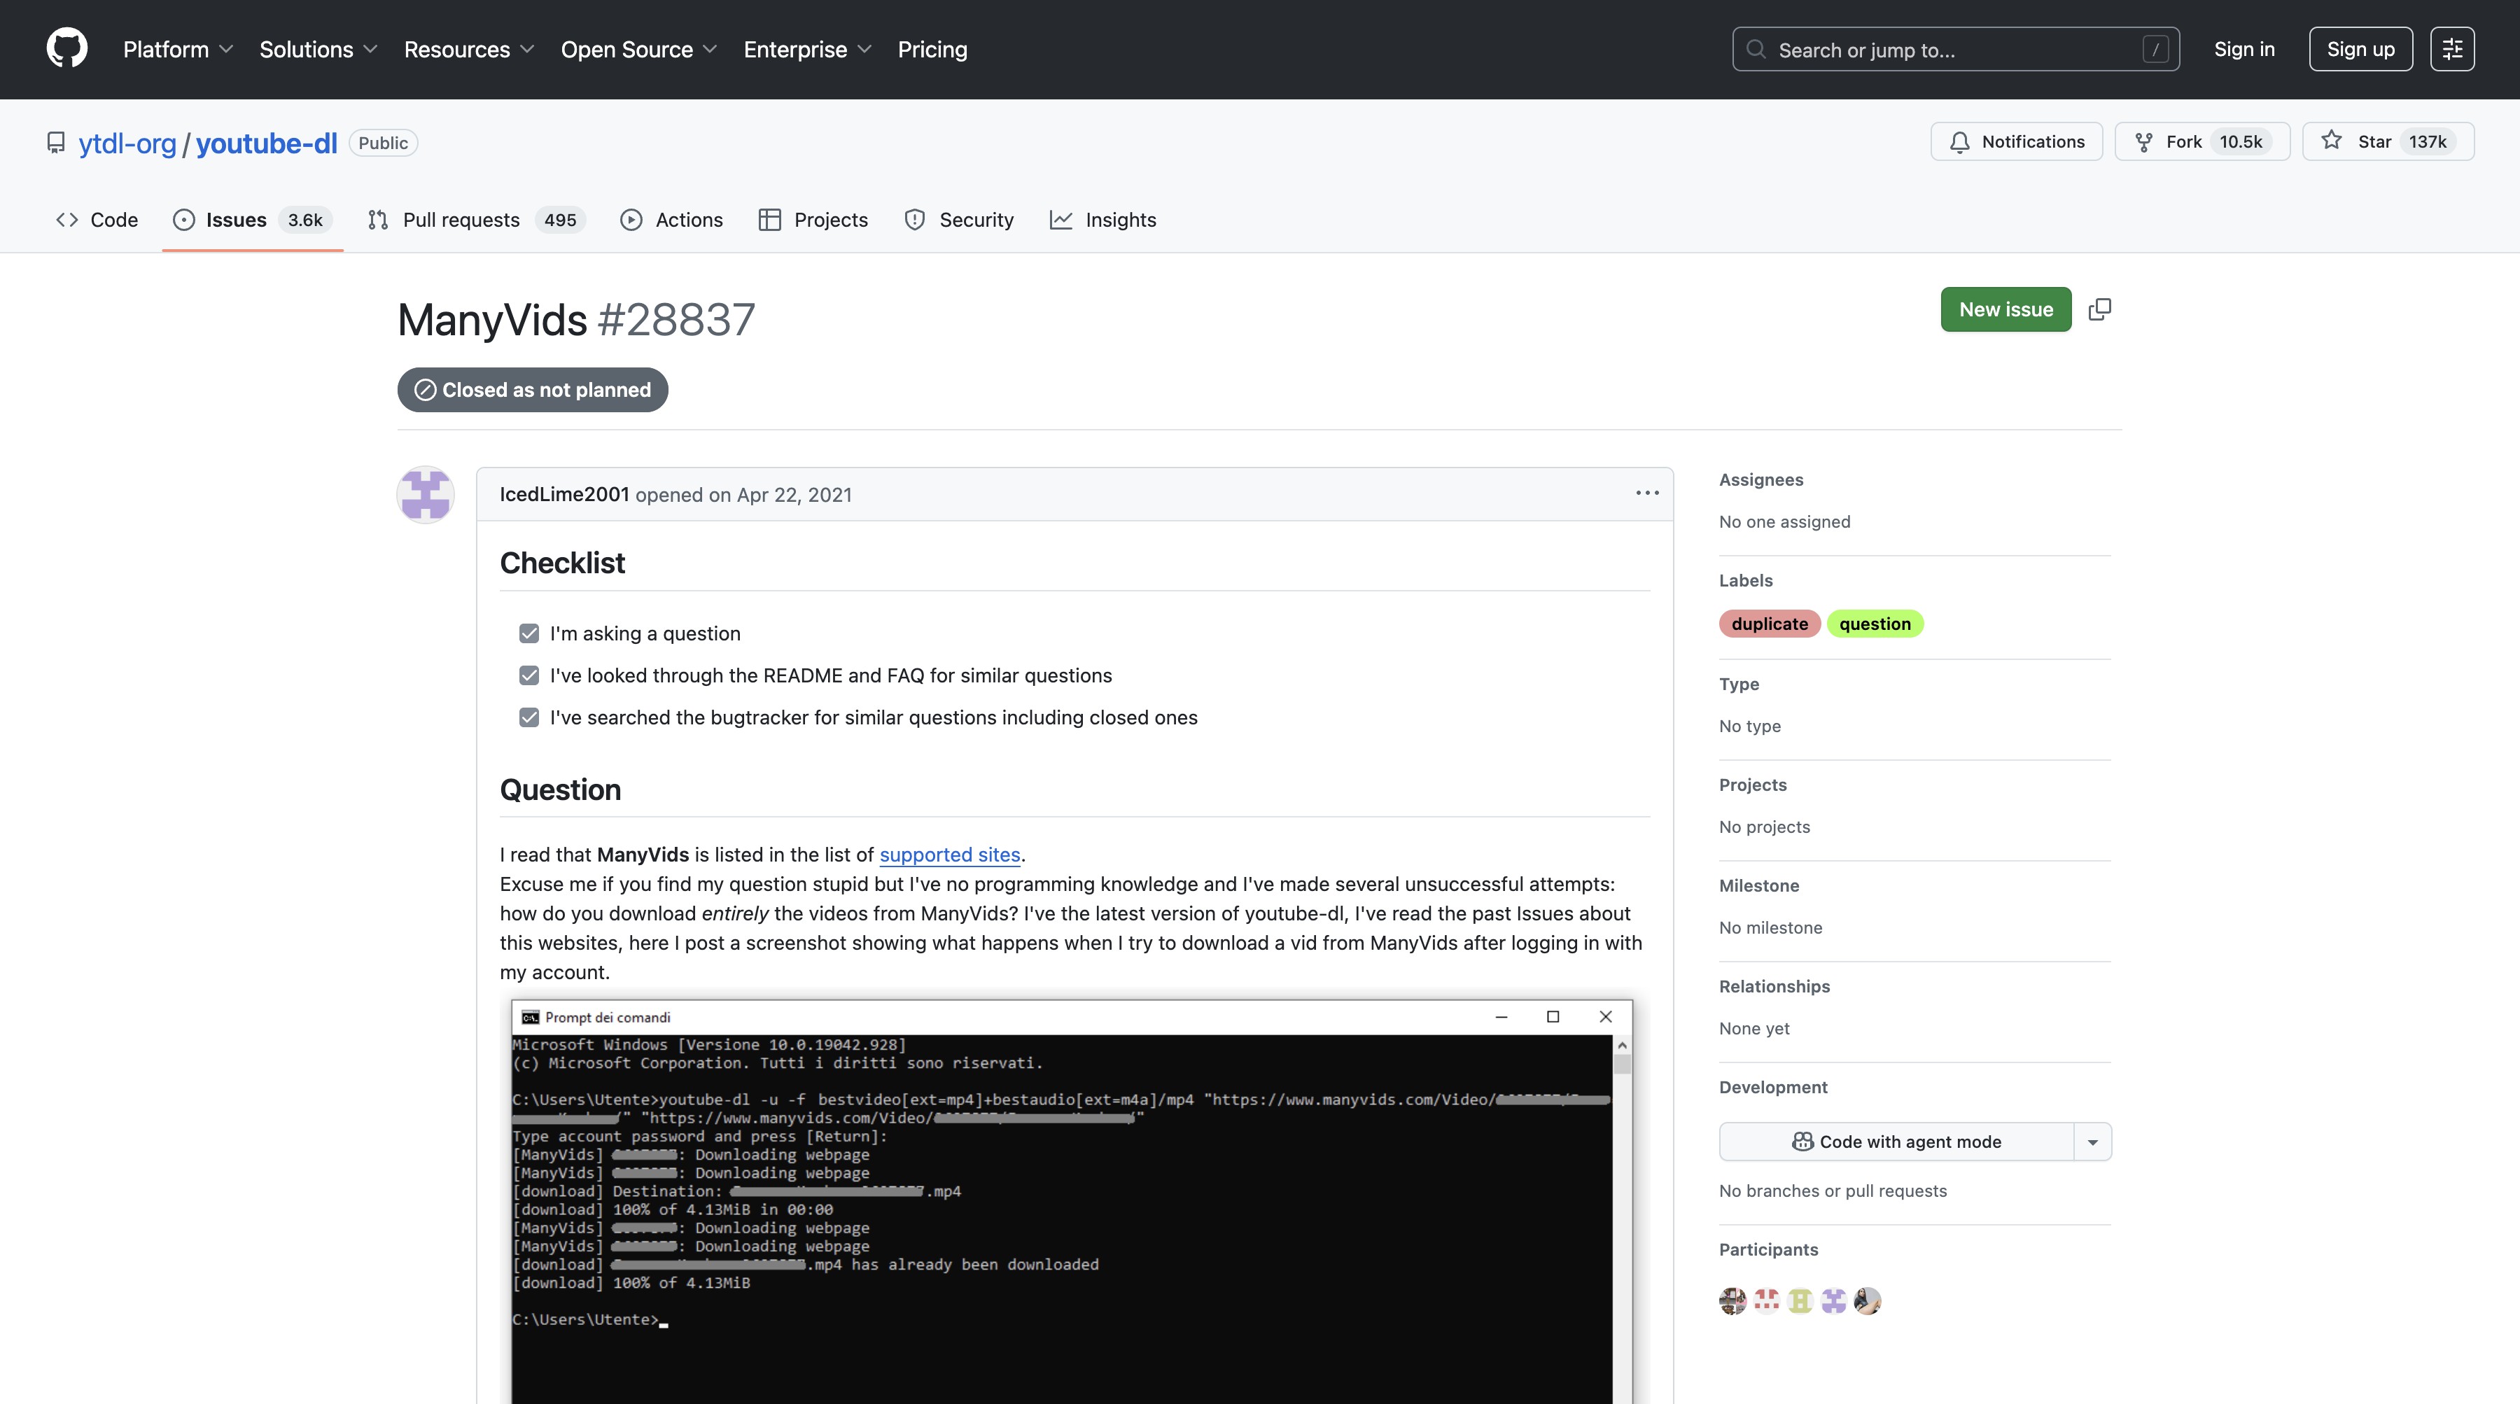2520x1404 pixels.
Task: Click the third participant avatar
Action: click(x=1800, y=1300)
